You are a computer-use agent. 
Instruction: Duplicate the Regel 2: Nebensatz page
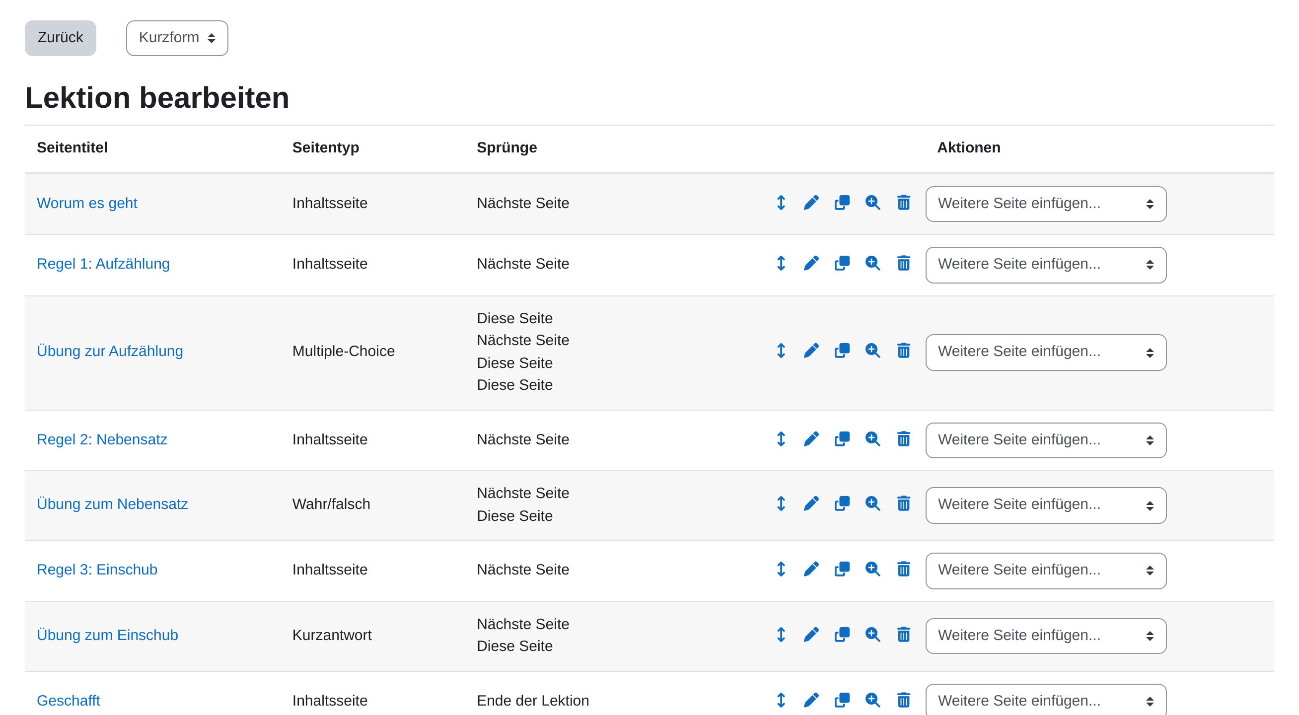click(842, 439)
